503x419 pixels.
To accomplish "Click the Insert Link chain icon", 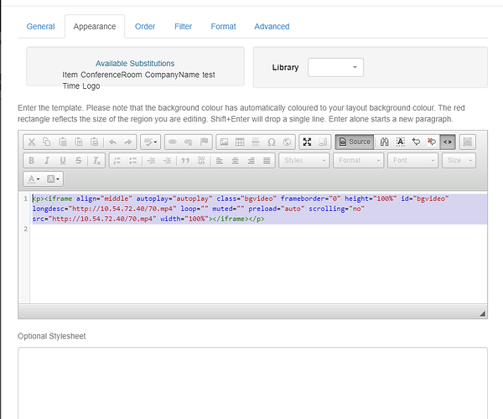I will coord(173,142).
